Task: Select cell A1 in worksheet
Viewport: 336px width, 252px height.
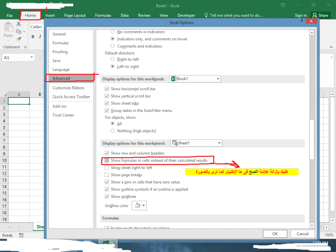Action: click(18, 101)
